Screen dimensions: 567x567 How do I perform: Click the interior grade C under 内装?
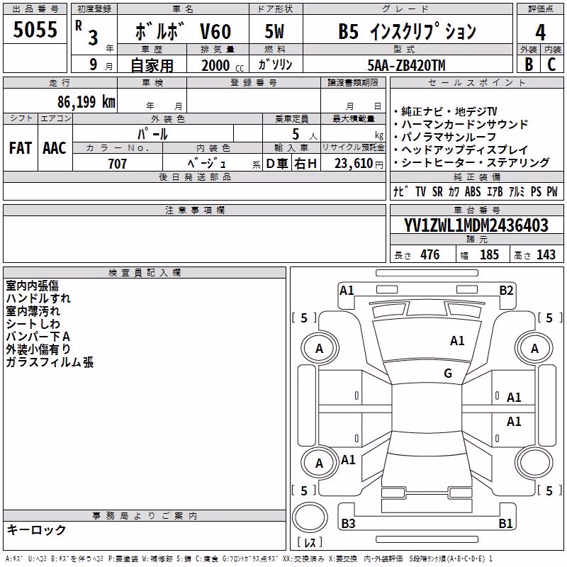click(x=552, y=64)
